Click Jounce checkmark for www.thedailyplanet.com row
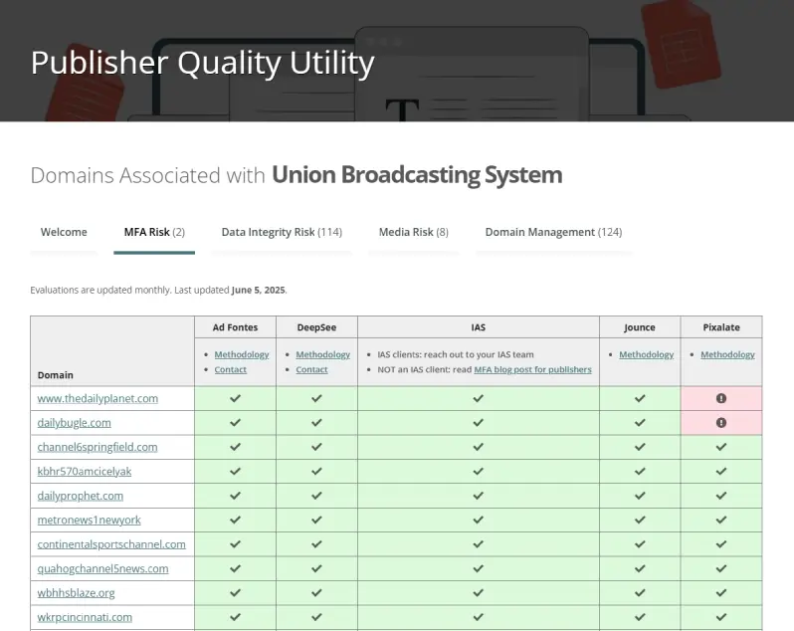 tap(640, 398)
